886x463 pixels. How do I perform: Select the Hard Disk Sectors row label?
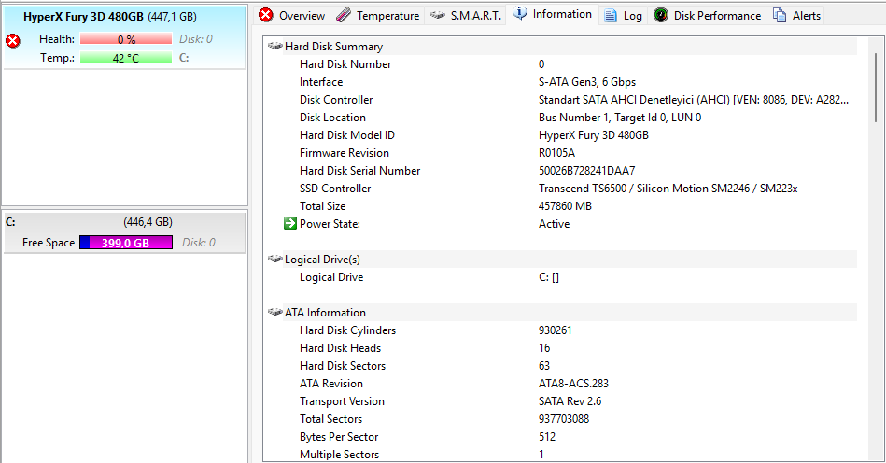point(343,366)
